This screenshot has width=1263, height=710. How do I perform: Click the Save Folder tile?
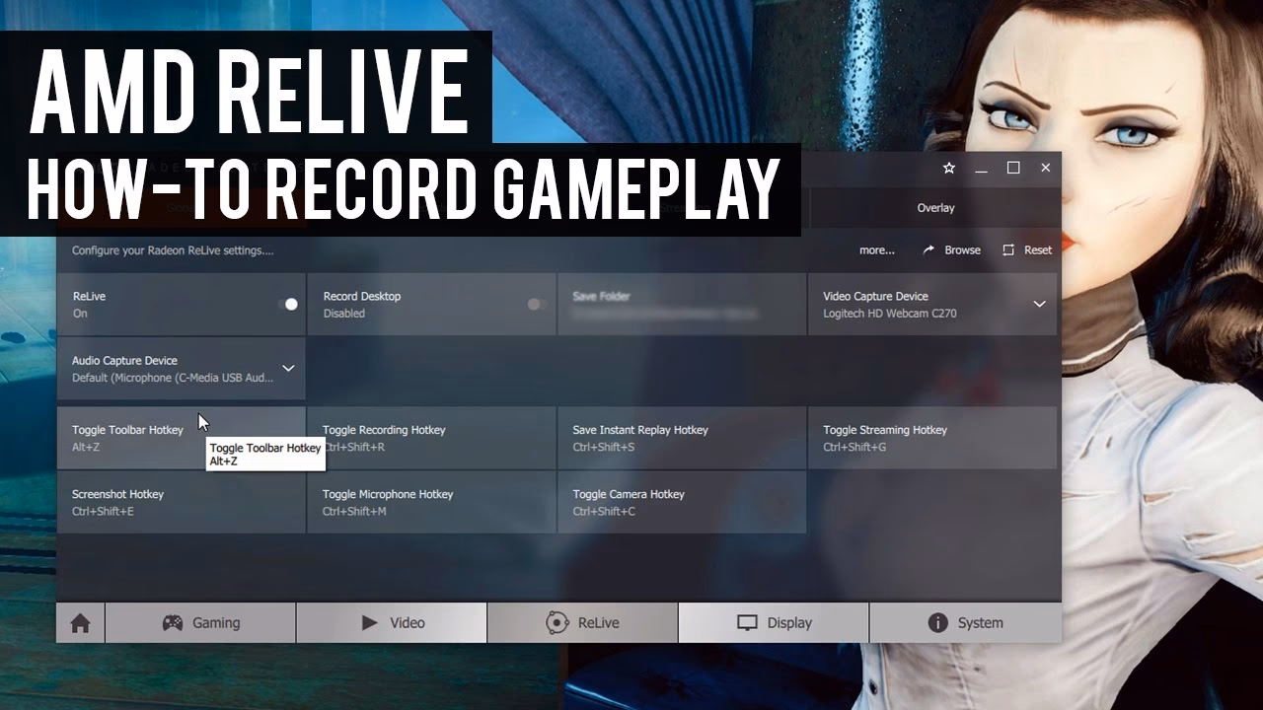(682, 305)
